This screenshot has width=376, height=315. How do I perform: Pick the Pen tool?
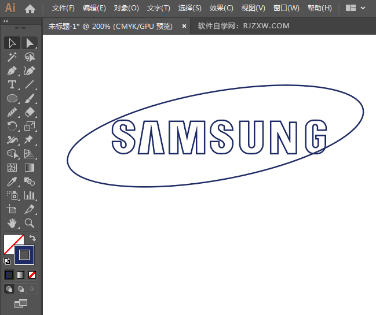coord(12,71)
